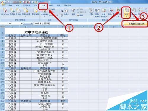Click cell 勾股定理及其运用
Viewport: 148px width, 111px height.
point(45,85)
